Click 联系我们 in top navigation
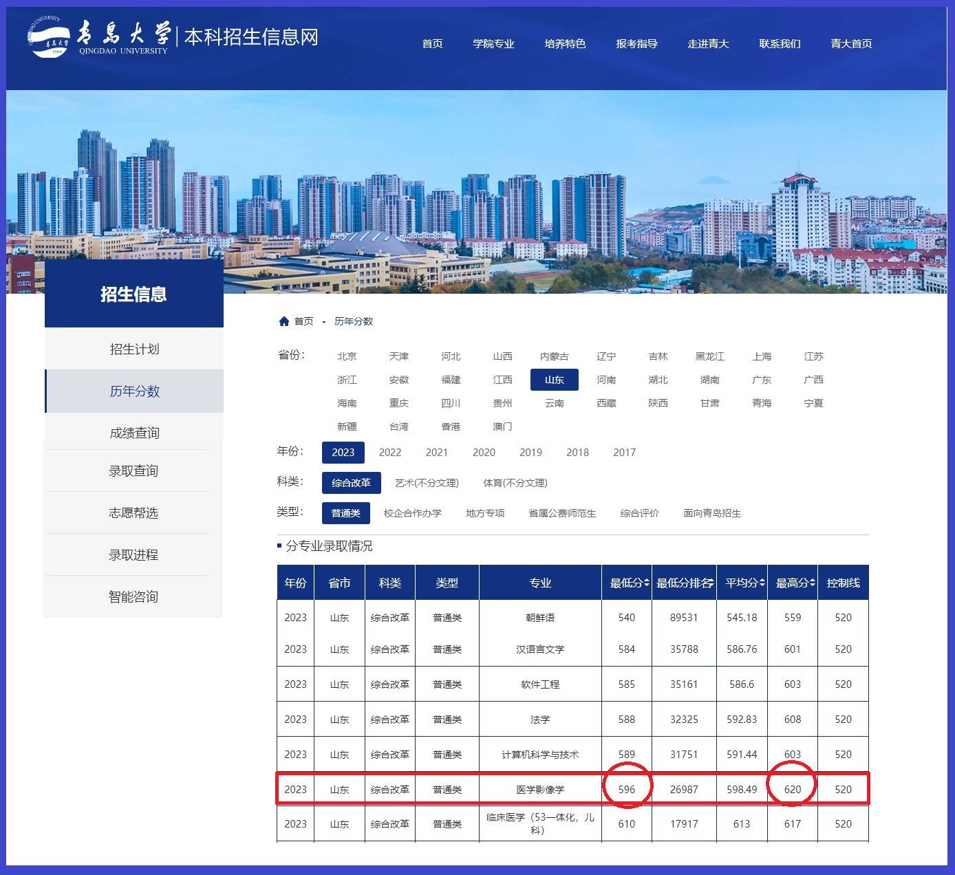The height and width of the screenshot is (875, 955). tap(780, 44)
